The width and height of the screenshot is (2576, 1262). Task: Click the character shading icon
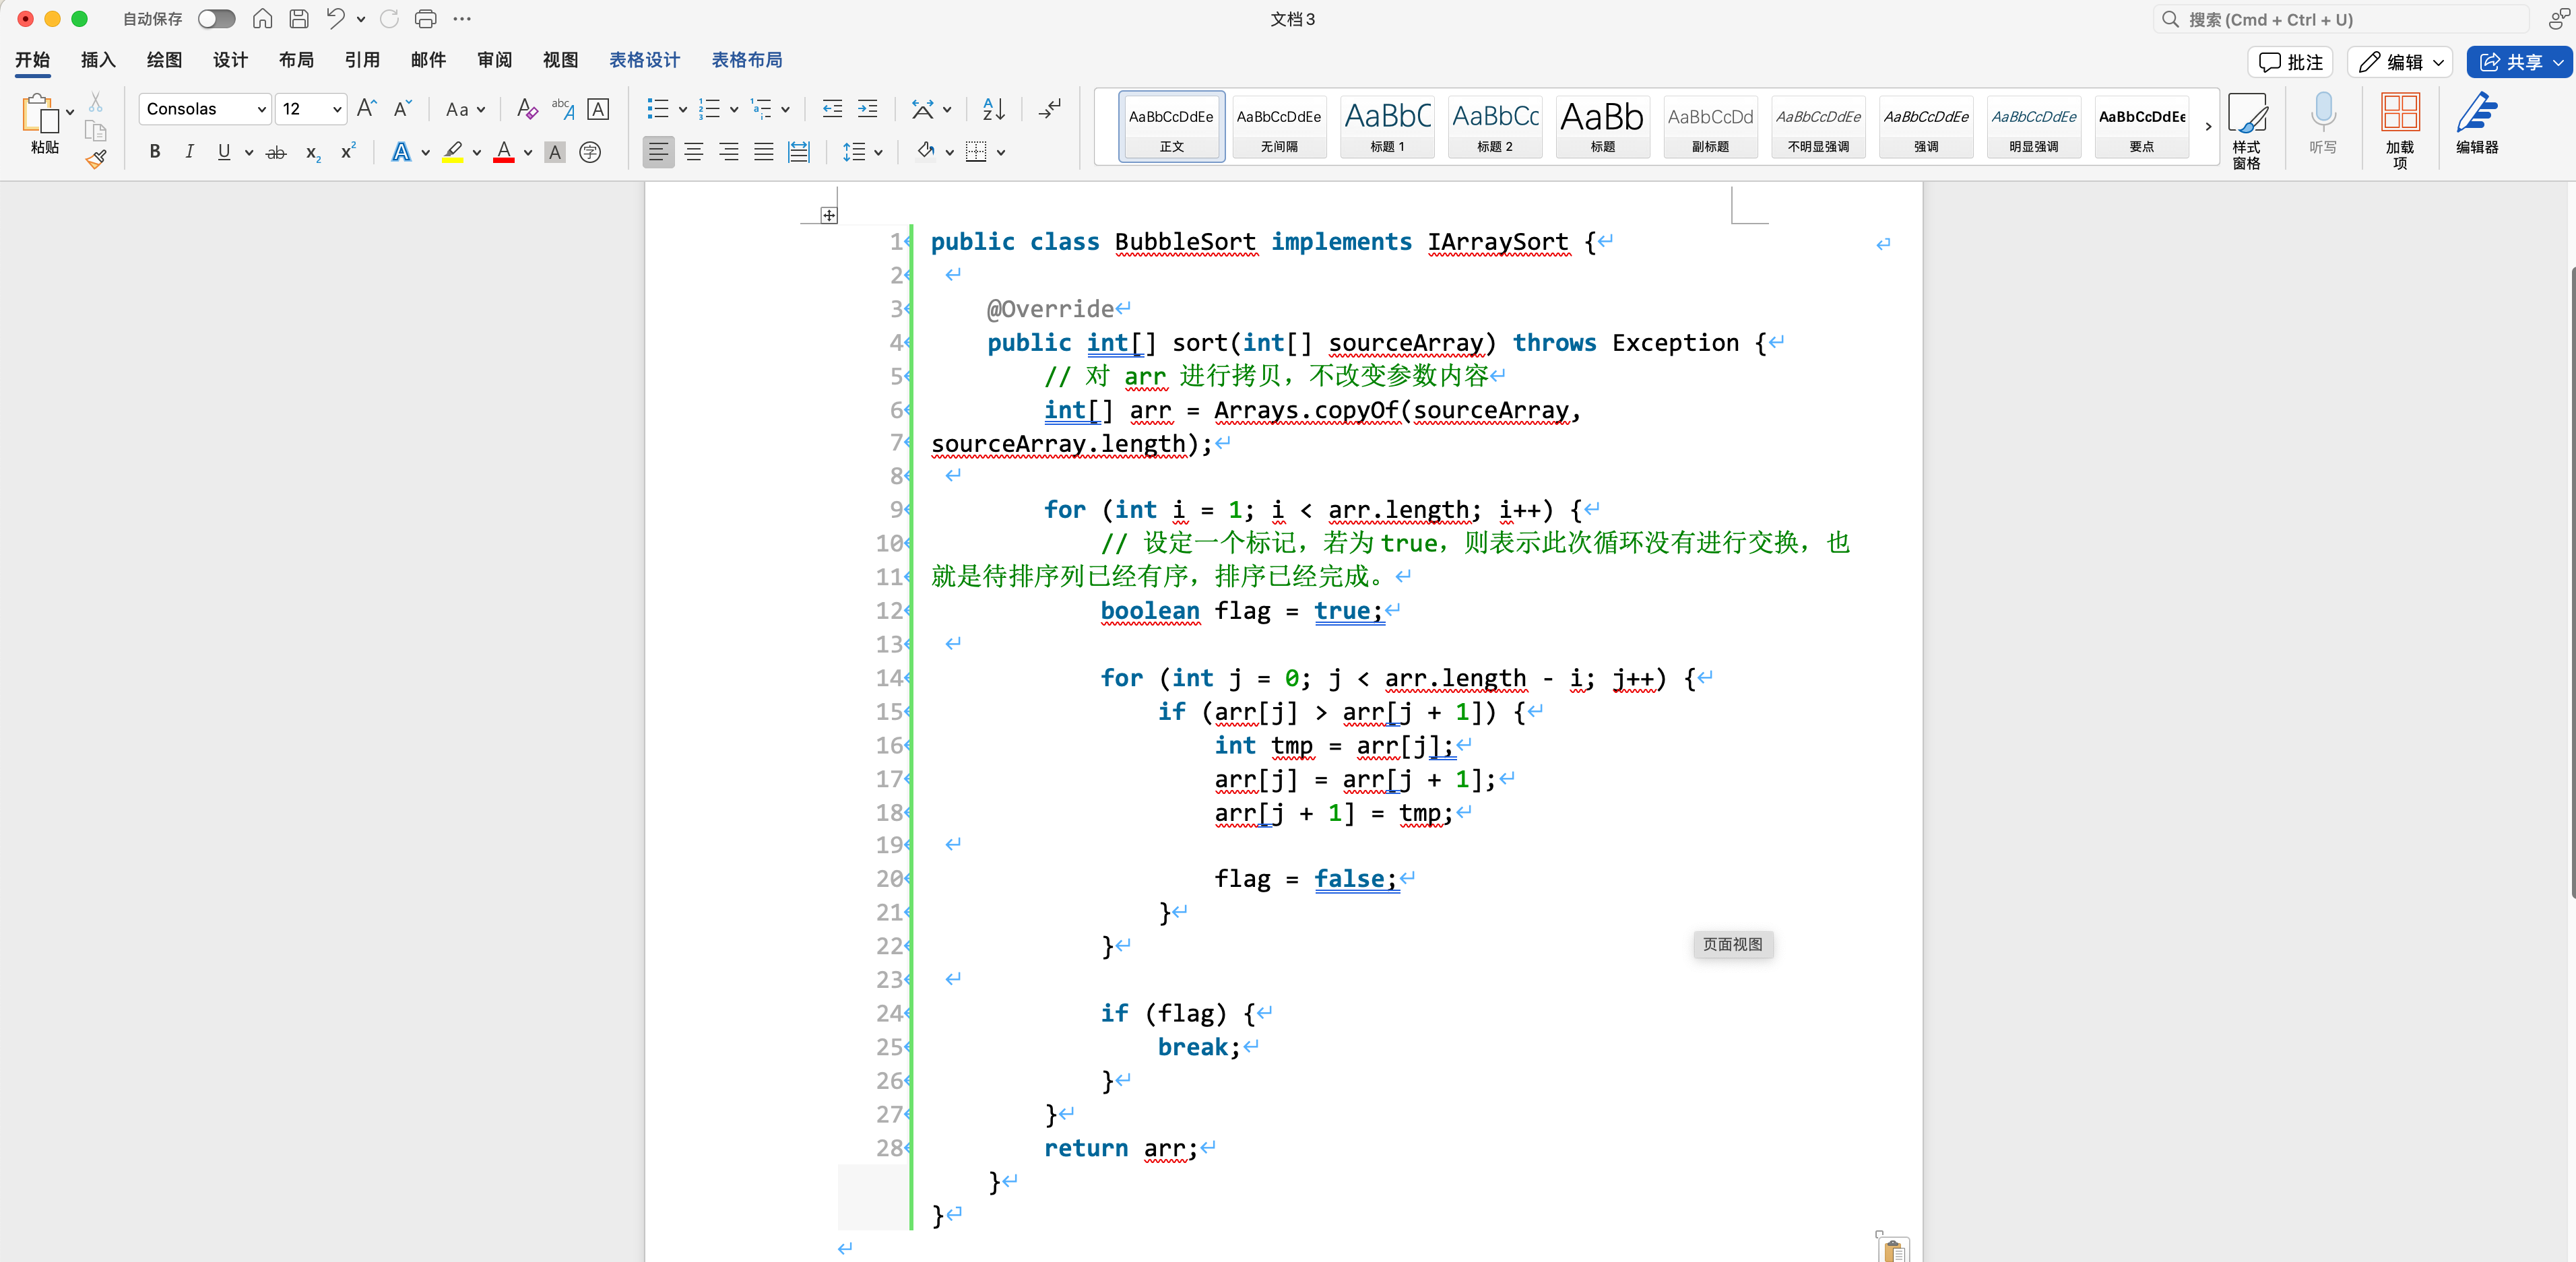pos(555,152)
